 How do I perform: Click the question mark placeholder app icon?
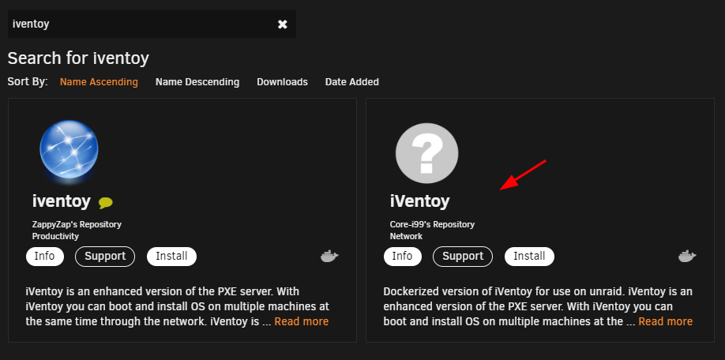click(x=426, y=153)
